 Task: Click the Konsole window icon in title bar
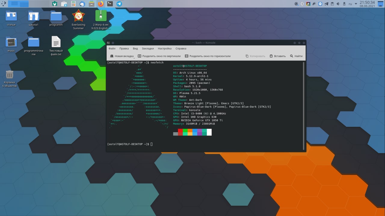tap(109, 43)
